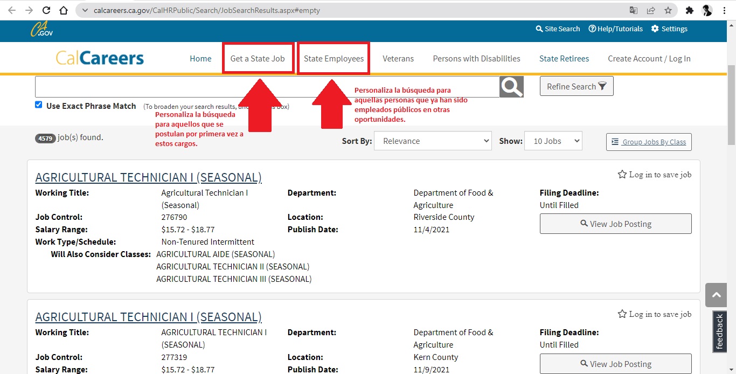This screenshot has height=374, width=736.
Task: Open the Sort By Relevance dropdown
Action: tap(432, 141)
